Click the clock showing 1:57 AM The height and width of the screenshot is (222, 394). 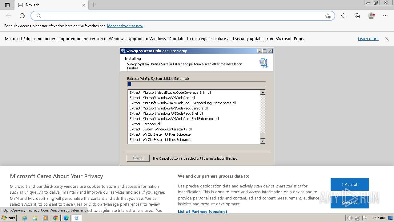coord(378,218)
